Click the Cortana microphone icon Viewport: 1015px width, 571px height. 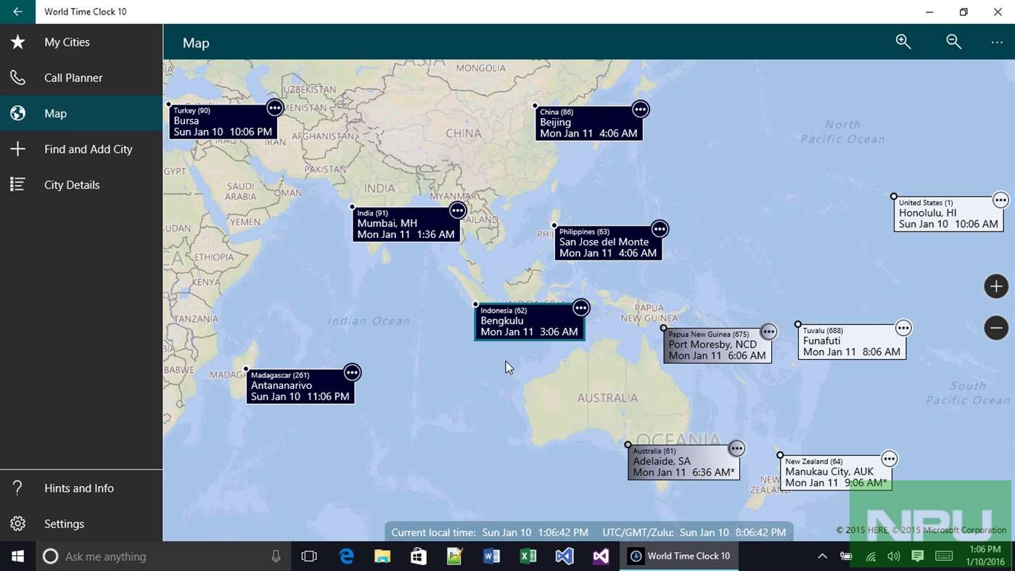(x=276, y=556)
